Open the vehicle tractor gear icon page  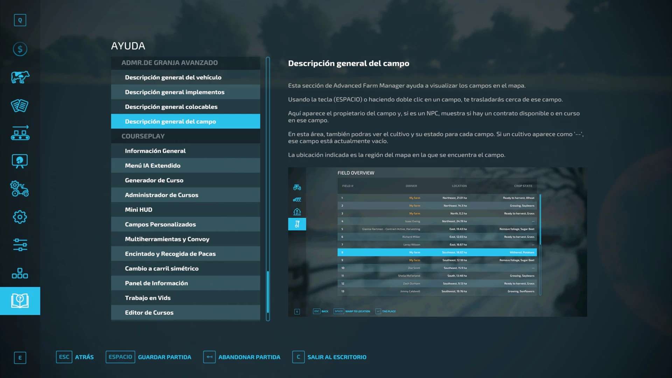(x=20, y=189)
